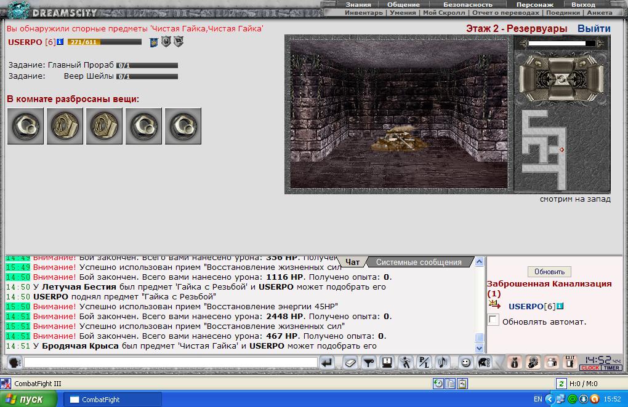Click the private message arrow beside USERPO in list
Screen dimensions: 628x407
(494, 305)
